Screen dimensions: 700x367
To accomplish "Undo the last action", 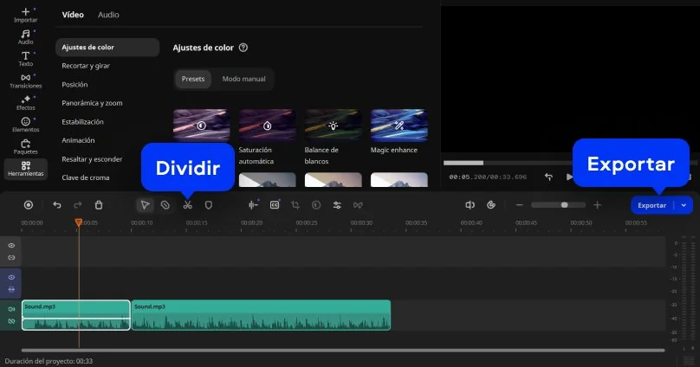I will click(57, 205).
